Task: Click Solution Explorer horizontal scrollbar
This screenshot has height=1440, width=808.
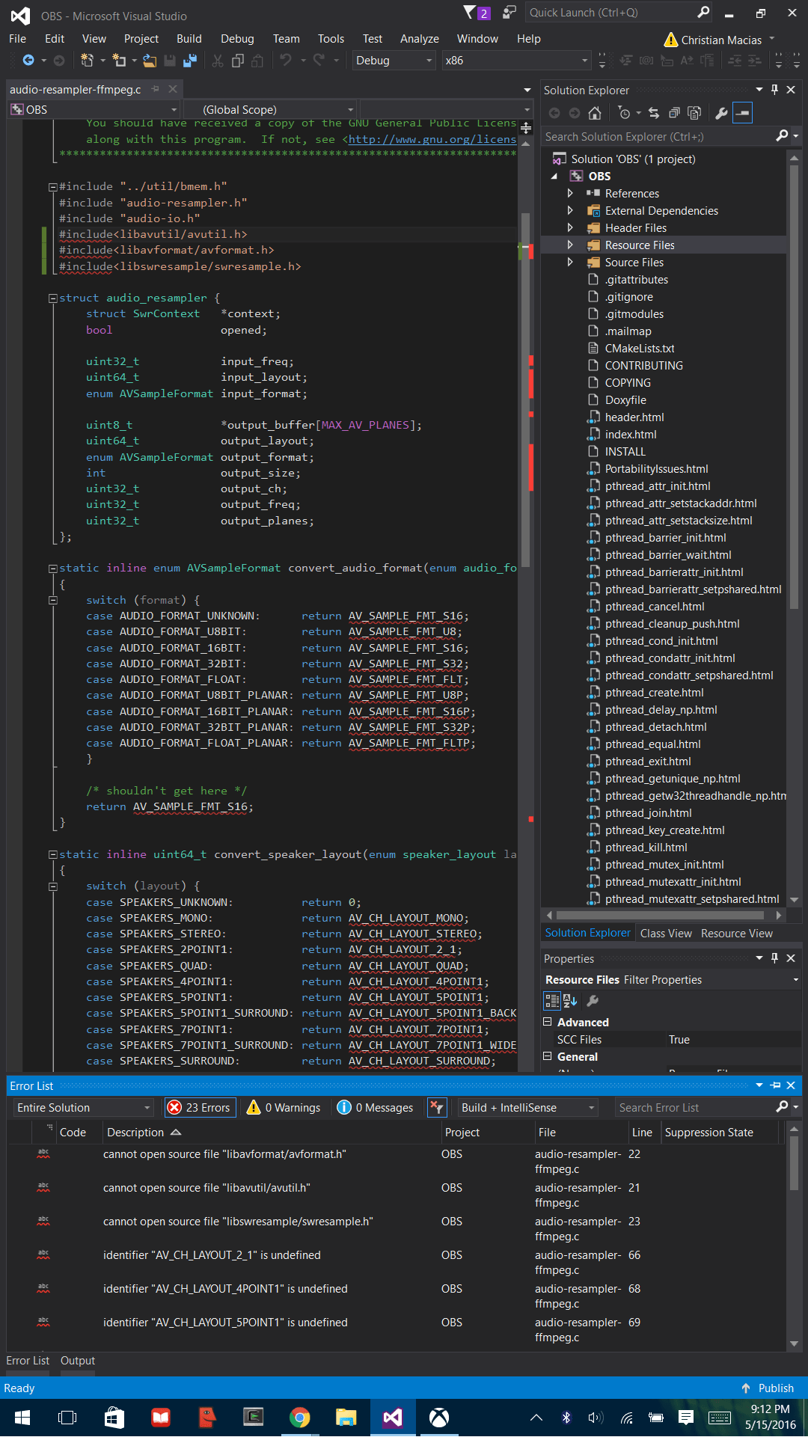Action: pyautogui.click(x=661, y=915)
